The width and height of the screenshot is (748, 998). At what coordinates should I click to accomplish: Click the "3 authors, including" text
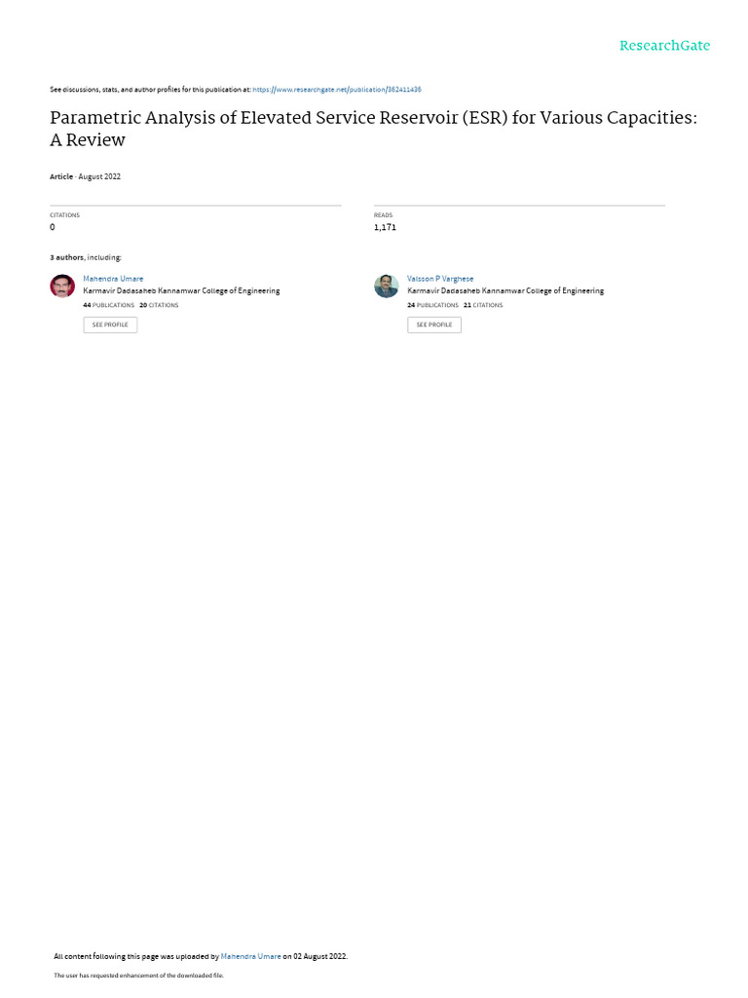[x=86, y=257]
